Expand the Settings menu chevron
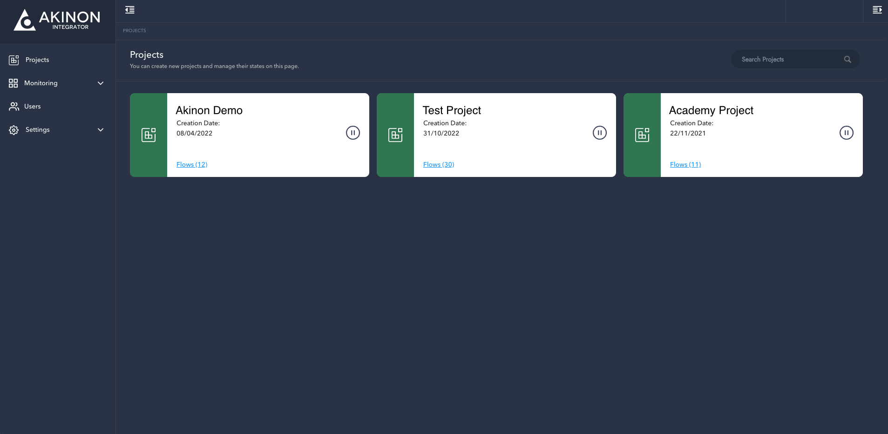Image resolution: width=888 pixels, height=434 pixels. [x=101, y=129]
